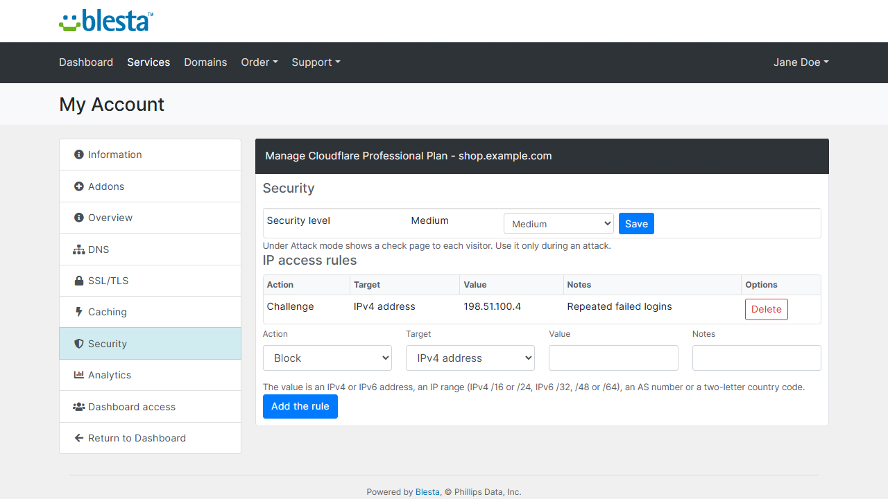Click the Addons plus-circle icon

(x=79, y=186)
